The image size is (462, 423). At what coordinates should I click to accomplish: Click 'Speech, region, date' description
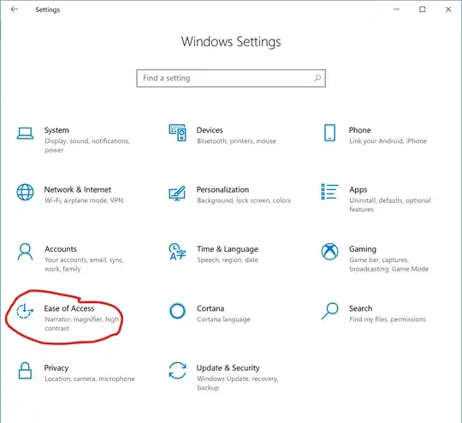(x=228, y=259)
